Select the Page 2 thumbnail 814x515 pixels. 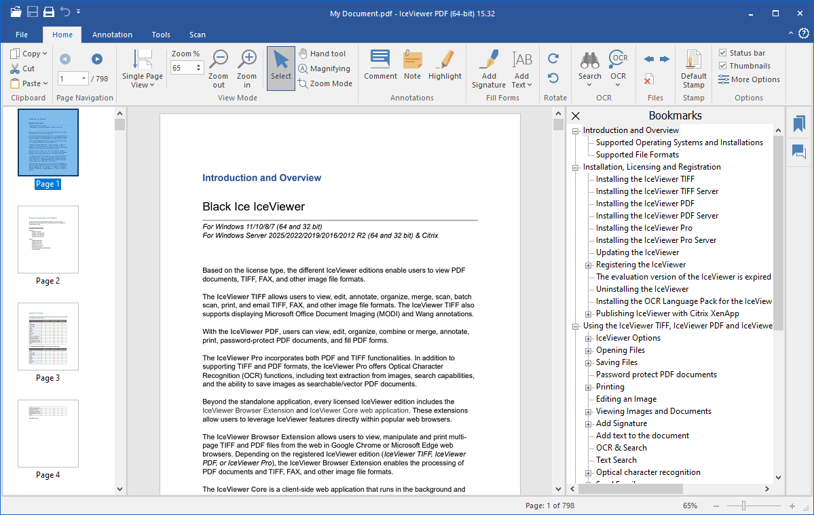(48, 239)
